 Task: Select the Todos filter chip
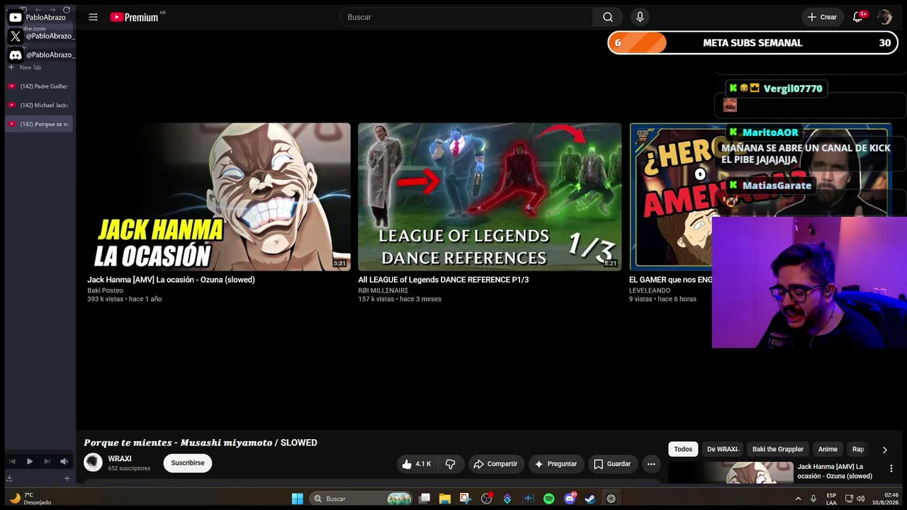(683, 449)
